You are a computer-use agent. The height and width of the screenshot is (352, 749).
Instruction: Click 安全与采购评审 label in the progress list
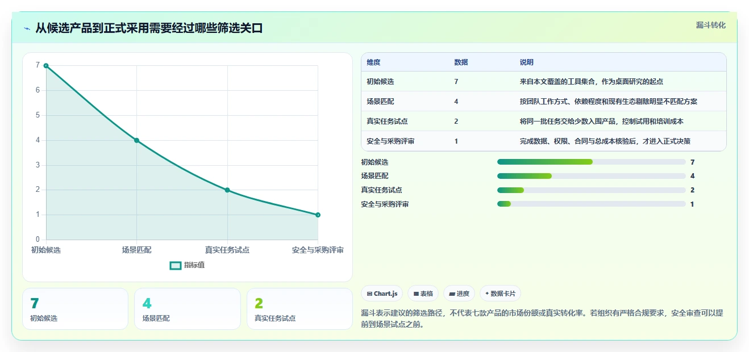pyautogui.click(x=385, y=204)
